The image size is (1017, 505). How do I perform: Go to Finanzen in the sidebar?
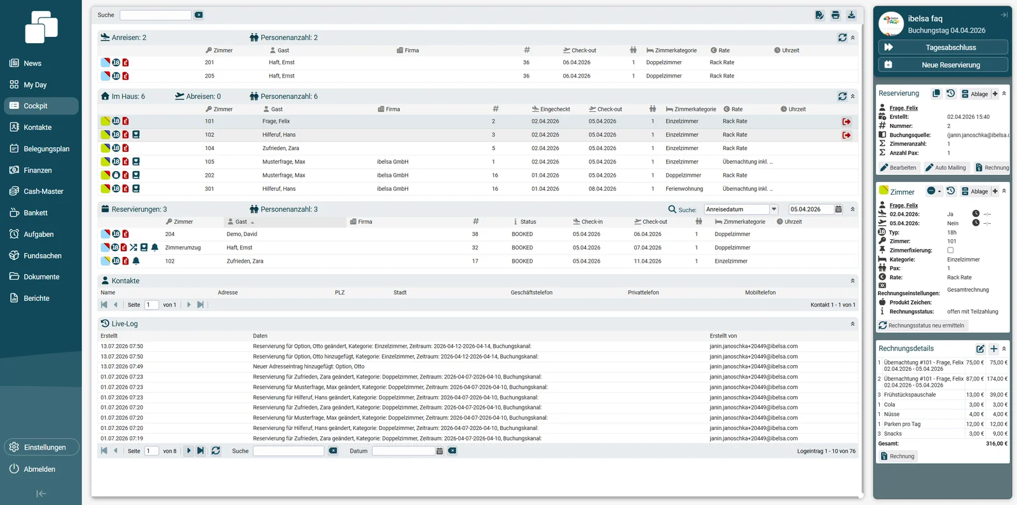click(x=41, y=170)
